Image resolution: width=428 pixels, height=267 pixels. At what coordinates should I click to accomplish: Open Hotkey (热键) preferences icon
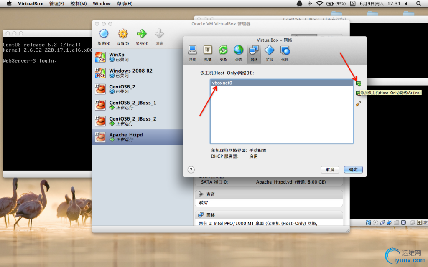pyautogui.click(x=208, y=50)
